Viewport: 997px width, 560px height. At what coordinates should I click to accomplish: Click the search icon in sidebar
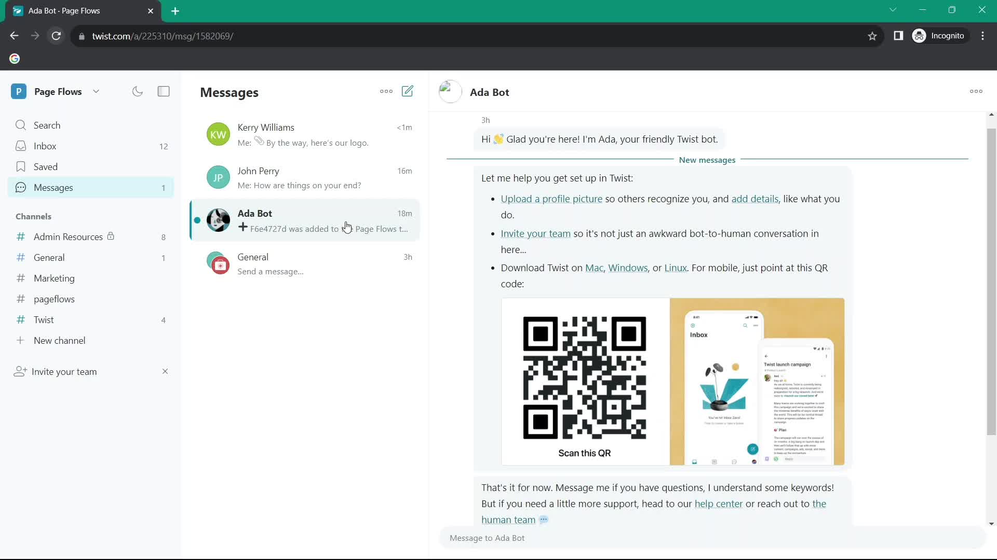pos(19,124)
